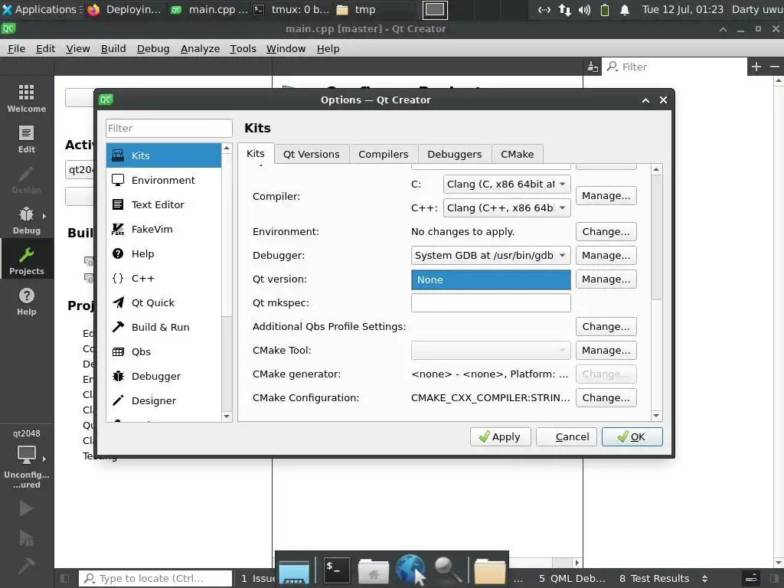
Task: Click the category list scroll-down arrow
Action: click(x=227, y=416)
